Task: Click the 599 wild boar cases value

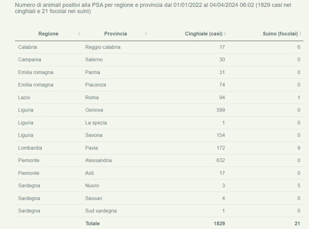Action: coord(220,110)
